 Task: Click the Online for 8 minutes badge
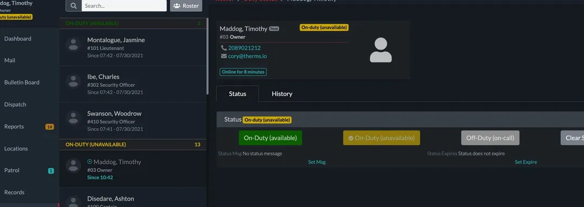(x=243, y=72)
